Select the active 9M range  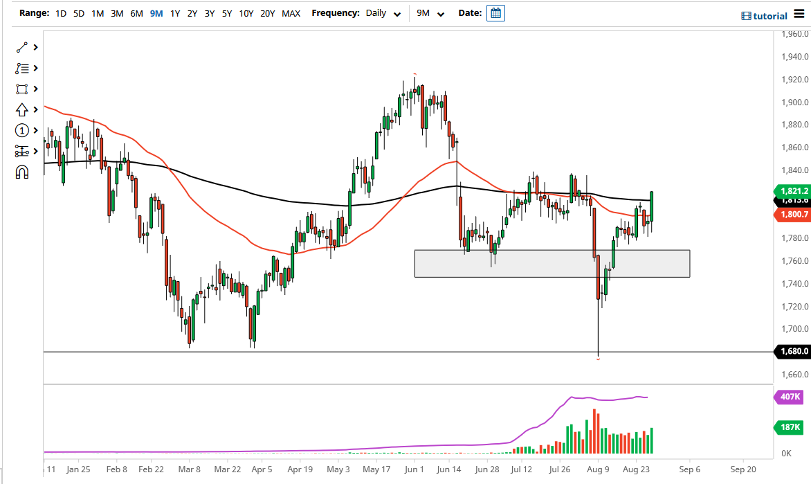pos(156,13)
